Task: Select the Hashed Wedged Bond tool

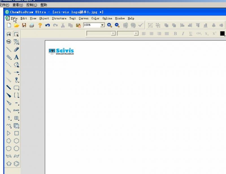Action: [9, 80]
